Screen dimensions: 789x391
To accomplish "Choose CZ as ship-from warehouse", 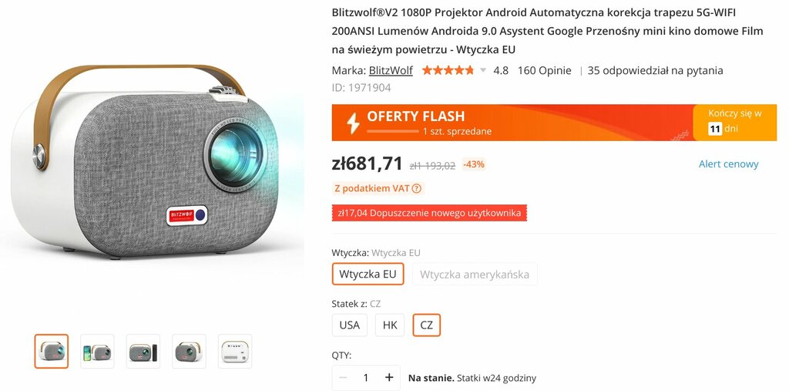I will (x=426, y=325).
